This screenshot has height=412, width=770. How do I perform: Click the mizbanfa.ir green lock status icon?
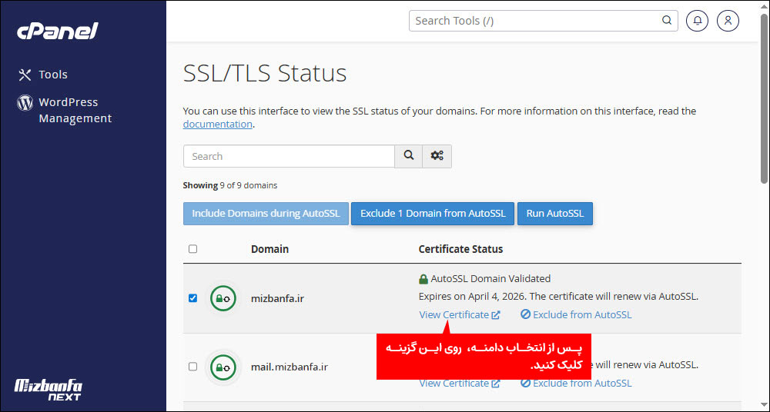point(223,298)
